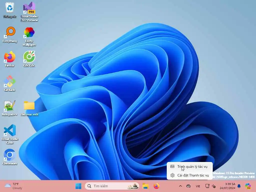Select the Cốc Cốc browser shortcut
The width and height of the screenshot is (256, 192).
coord(29,59)
